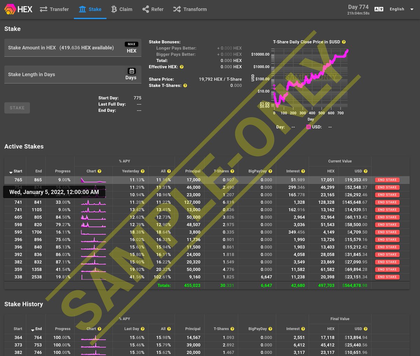This screenshot has height=356, width=420.
Task: Click the mini chart for stake 359
Action: click(93, 270)
